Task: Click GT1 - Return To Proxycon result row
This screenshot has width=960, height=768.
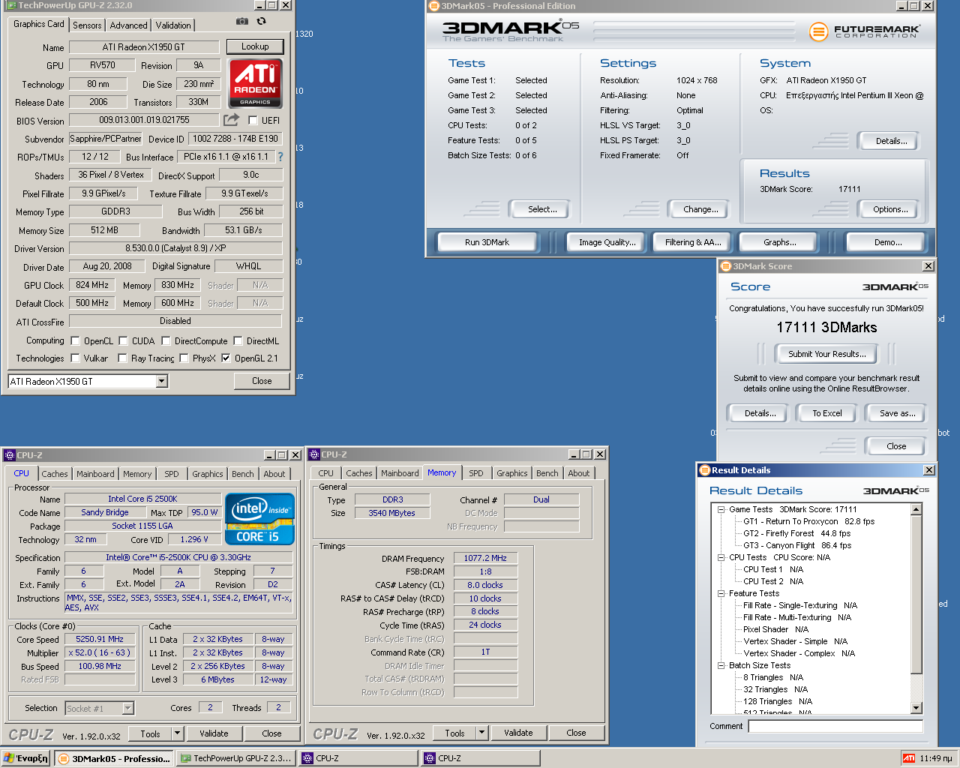Action: pyautogui.click(x=808, y=521)
